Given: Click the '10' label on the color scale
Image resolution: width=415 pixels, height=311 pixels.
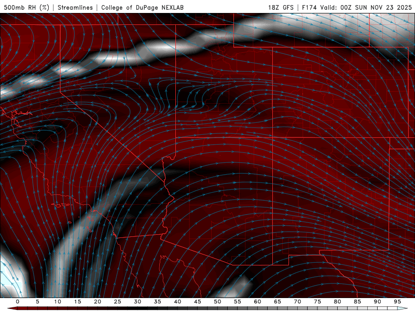Looking at the screenshot, I should click(x=58, y=302).
